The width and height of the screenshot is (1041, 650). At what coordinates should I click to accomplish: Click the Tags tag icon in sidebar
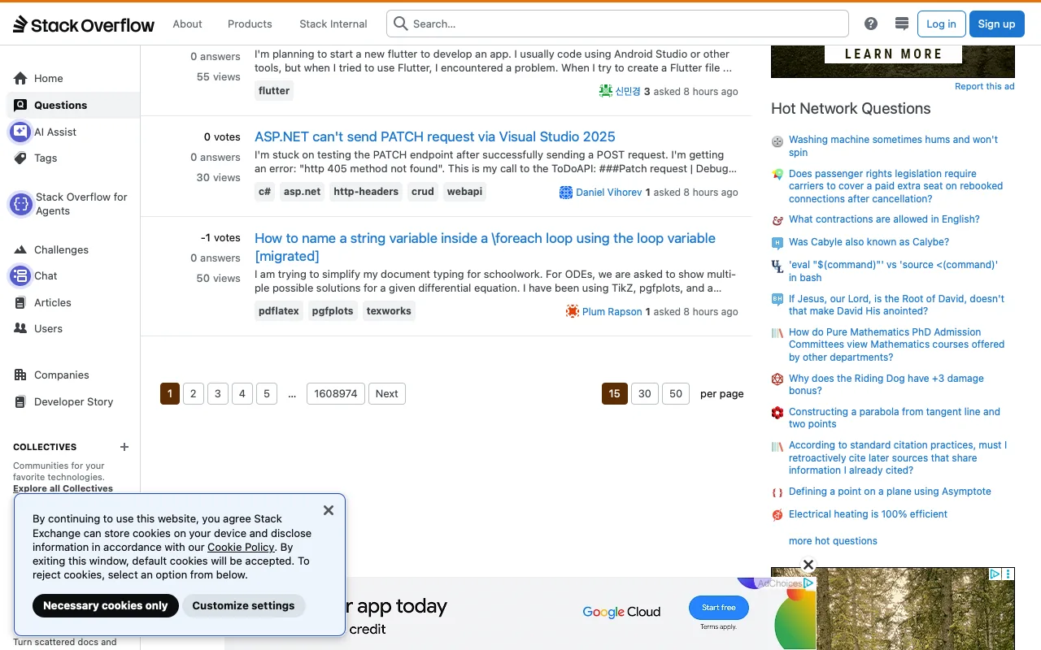coord(20,158)
